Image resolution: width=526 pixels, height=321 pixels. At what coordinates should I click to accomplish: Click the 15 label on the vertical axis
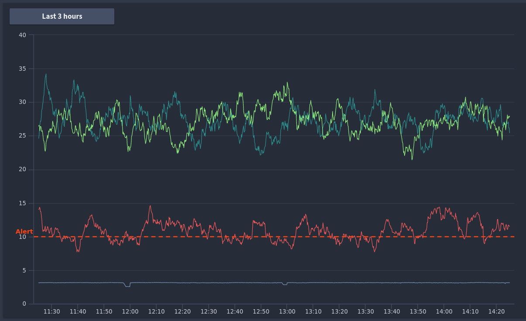tap(22, 203)
